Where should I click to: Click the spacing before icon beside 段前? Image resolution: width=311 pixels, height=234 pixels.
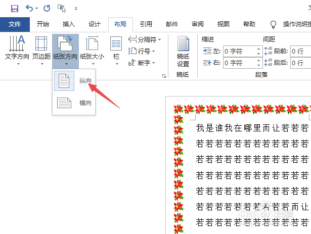click(268, 51)
